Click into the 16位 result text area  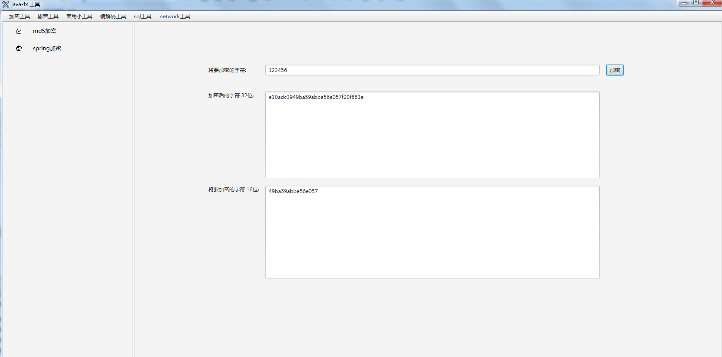tap(432, 233)
